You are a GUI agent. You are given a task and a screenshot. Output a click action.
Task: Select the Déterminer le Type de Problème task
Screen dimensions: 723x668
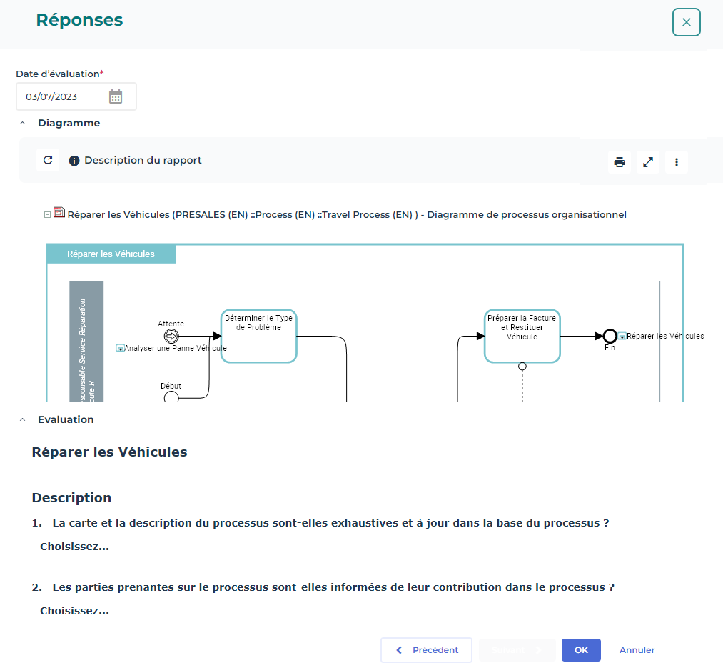pyautogui.click(x=258, y=336)
